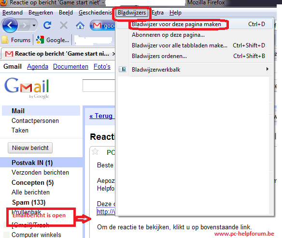Choose Abonneren op deze pagina
282x238 pixels.
point(195,35)
